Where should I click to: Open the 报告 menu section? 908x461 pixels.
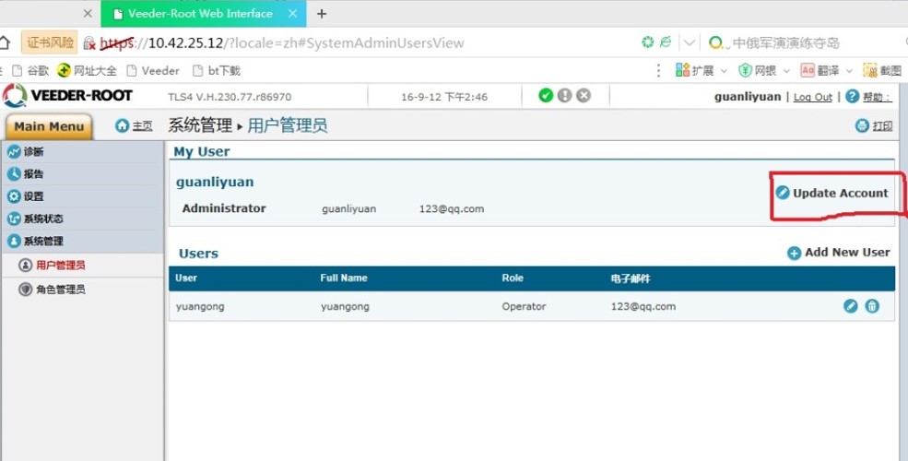33,173
